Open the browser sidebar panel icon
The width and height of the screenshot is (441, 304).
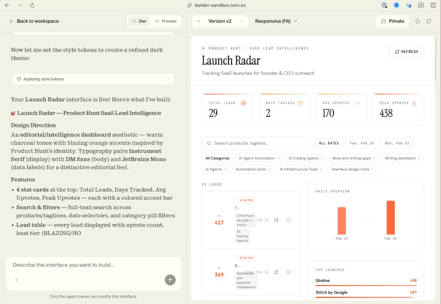pos(433,5)
